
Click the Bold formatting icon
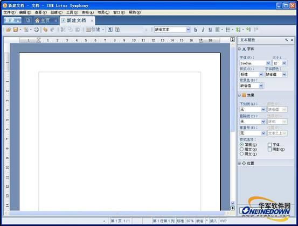(x=196, y=30)
